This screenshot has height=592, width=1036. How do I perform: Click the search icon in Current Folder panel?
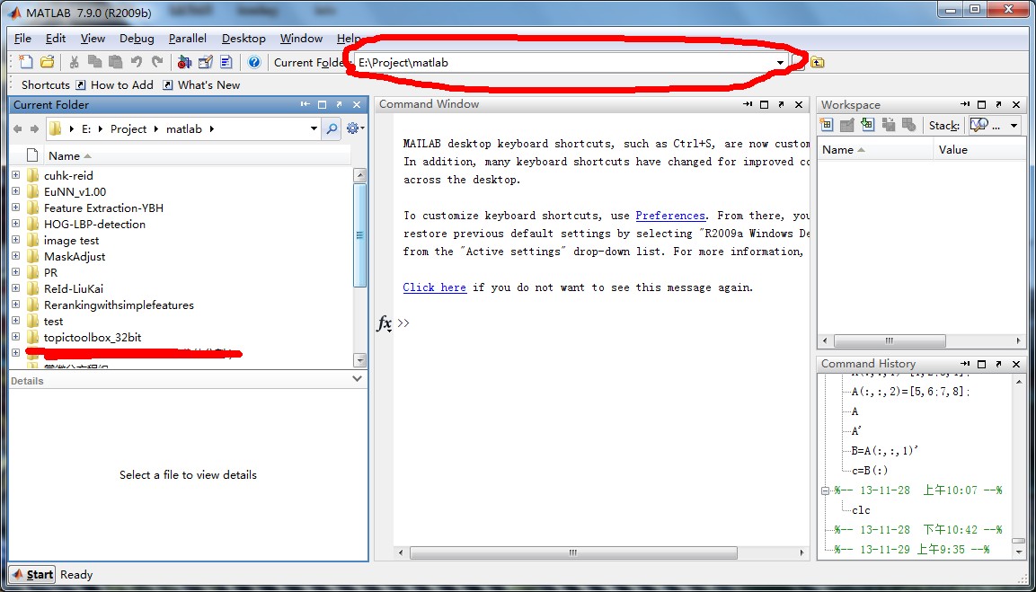[x=331, y=128]
